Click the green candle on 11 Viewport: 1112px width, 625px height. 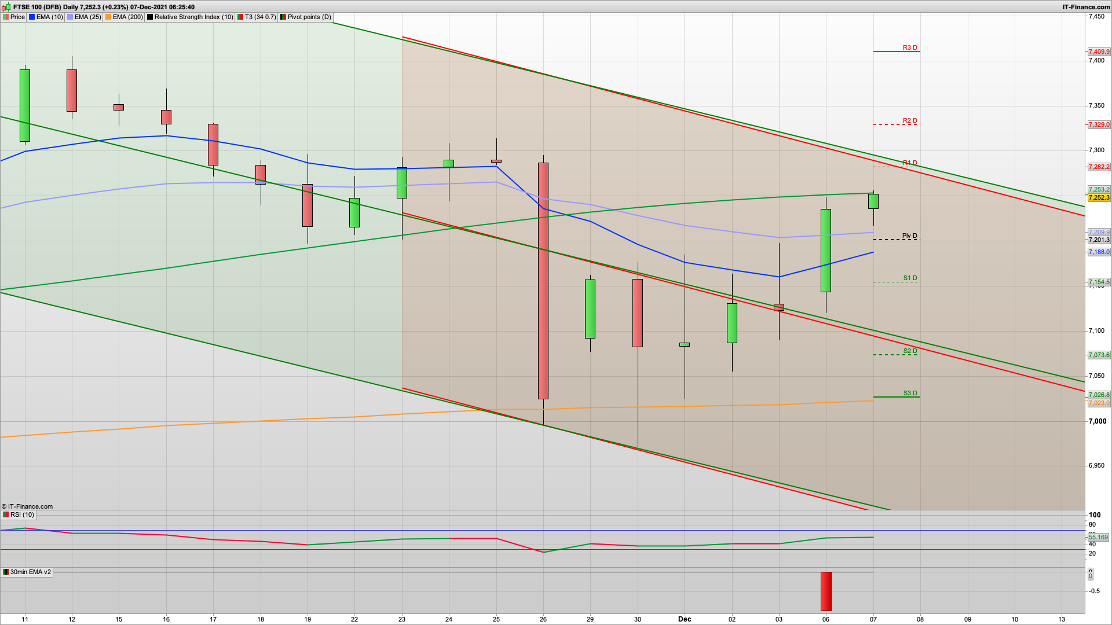[x=25, y=105]
